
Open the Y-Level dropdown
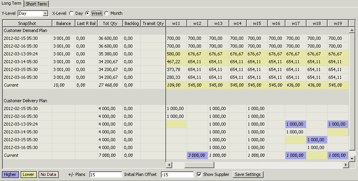coord(45,14)
